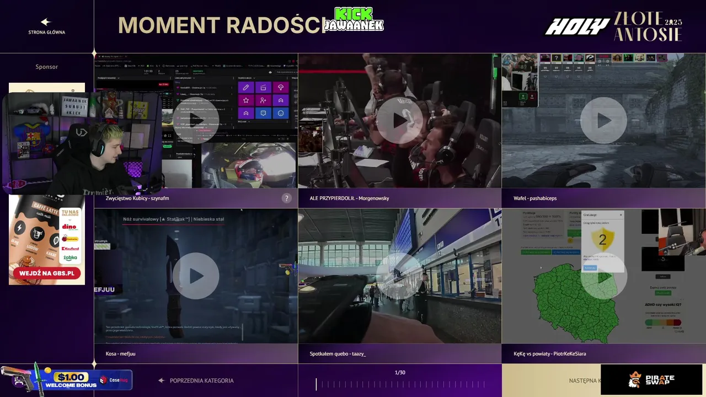This screenshot has height=397, width=706.
Task: Play the Kosa - mefjuu clip
Action: click(196, 276)
